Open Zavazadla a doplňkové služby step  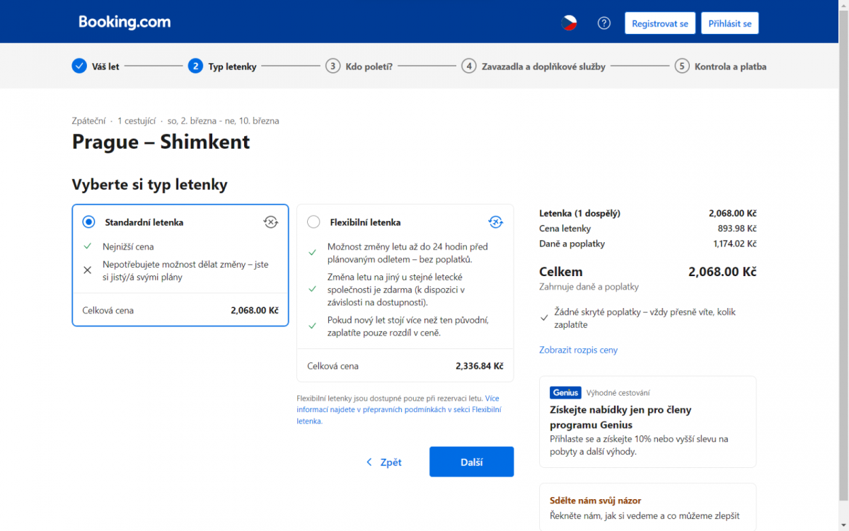(x=543, y=67)
